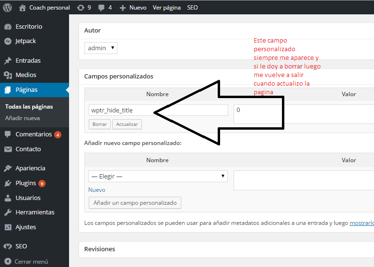This screenshot has width=374, height=267.
Task: Click the Medios media icon
Action: click(x=8, y=75)
